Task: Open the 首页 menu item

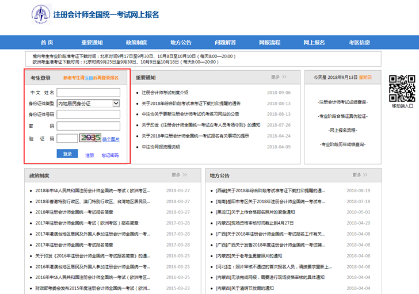Action: tap(47, 43)
